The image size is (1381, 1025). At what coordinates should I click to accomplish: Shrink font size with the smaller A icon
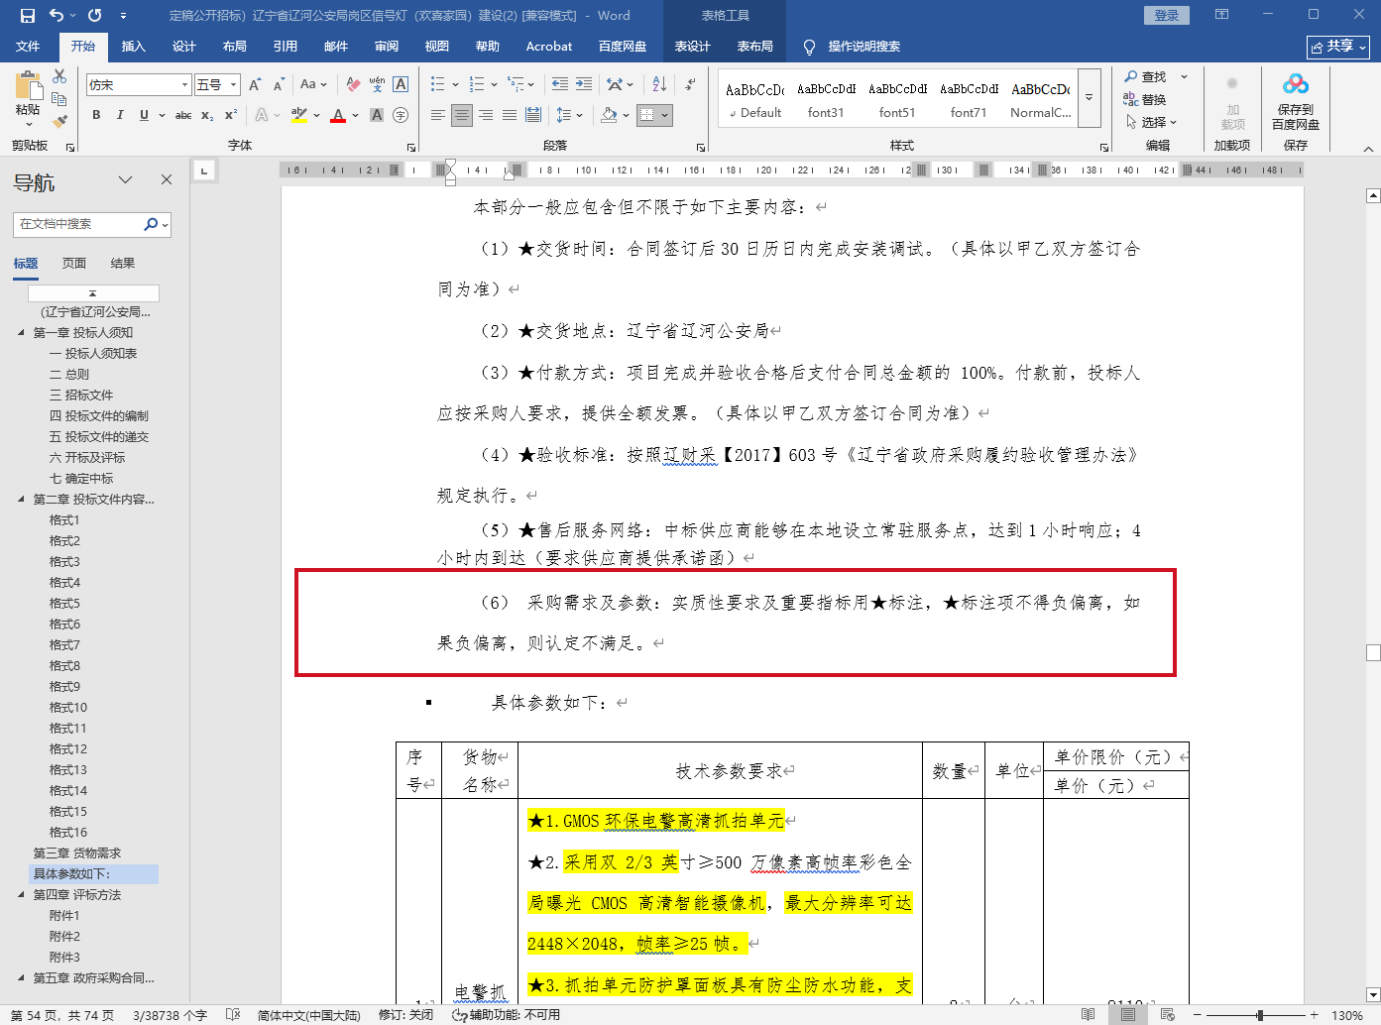[277, 84]
